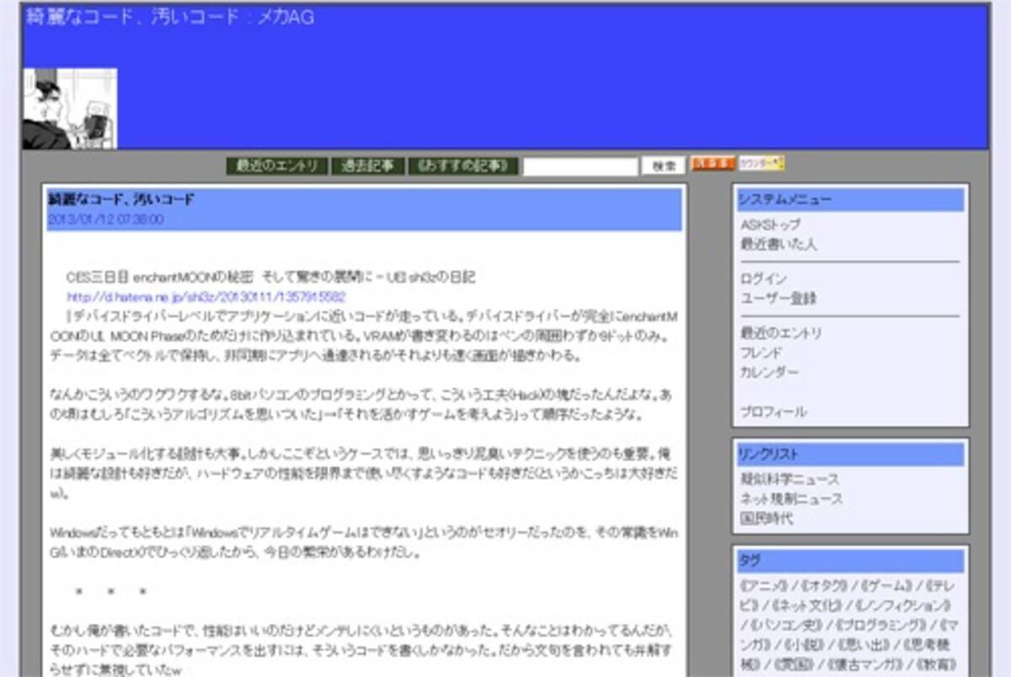The width and height of the screenshot is (1011, 677).
Task: Select the 《おすすめ記事》 navigation button
Action: 463,166
